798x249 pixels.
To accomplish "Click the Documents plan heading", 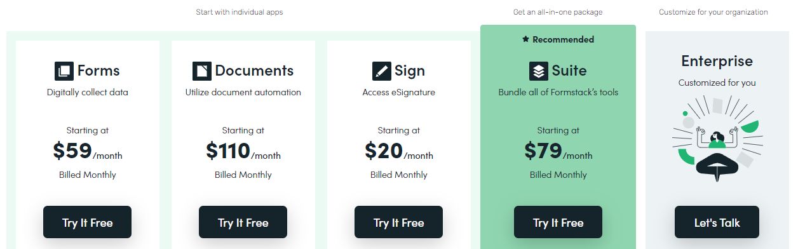I will 254,71.
